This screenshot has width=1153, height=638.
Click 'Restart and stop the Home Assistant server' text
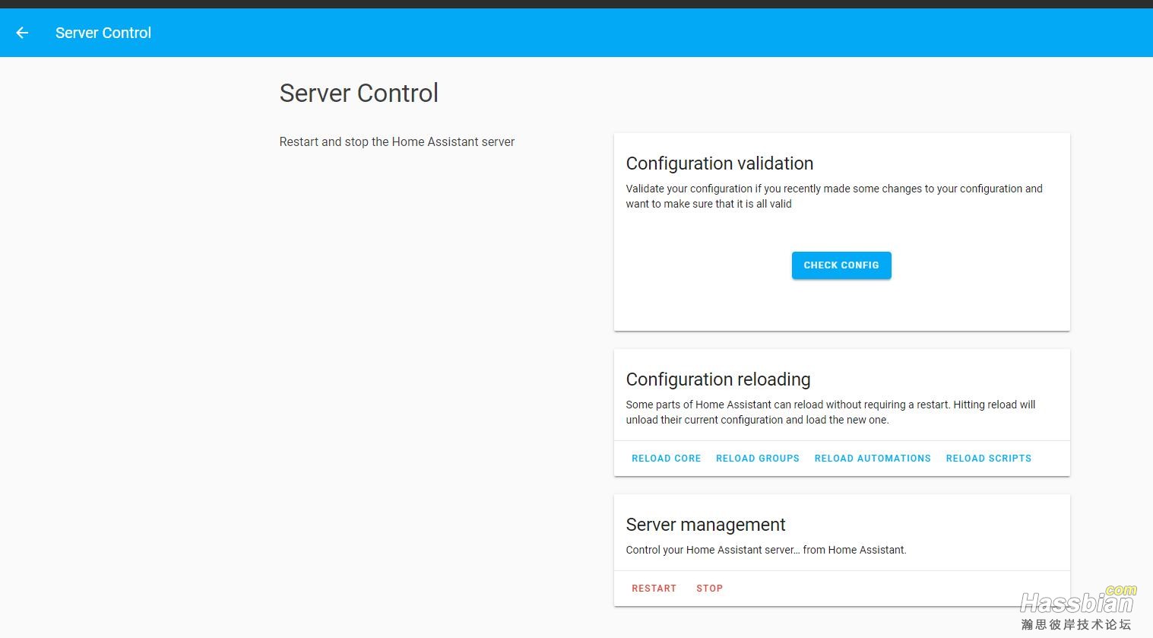[397, 142]
